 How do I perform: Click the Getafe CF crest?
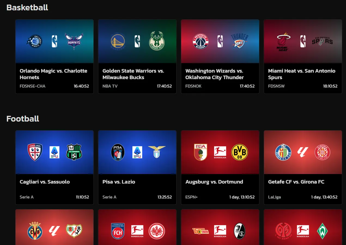click(283, 152)
